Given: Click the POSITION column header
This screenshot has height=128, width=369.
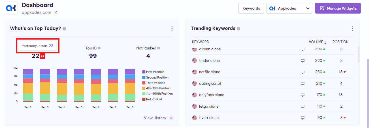Looking at the screenshot, I should point(340,42).
